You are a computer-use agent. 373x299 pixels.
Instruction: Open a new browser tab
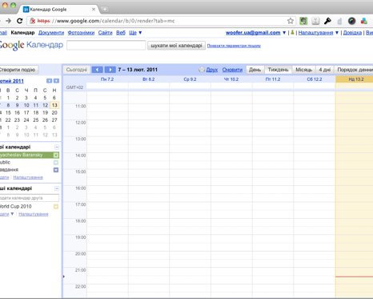click(x=105, y=10)
